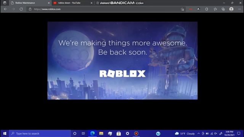Close the roblox down YouTube tab
This screenshot has height=137, width=244.
[x=91, y=3]
